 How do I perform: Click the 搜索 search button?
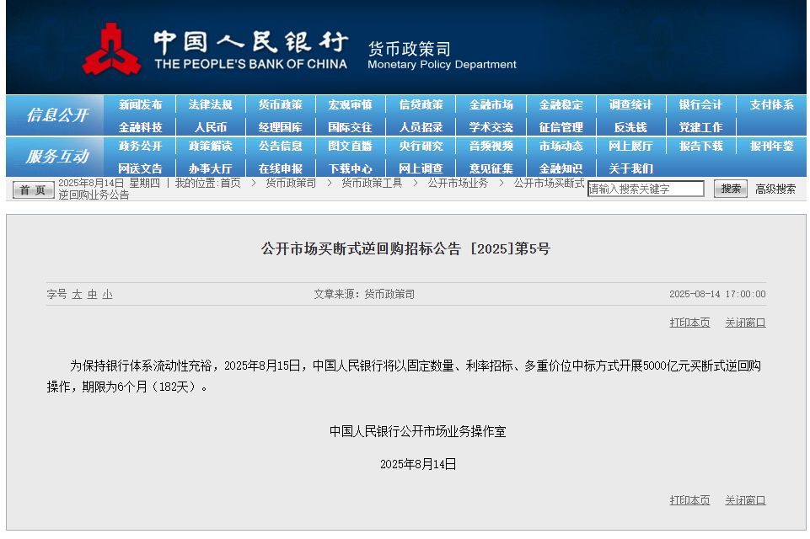coord(729,189)
